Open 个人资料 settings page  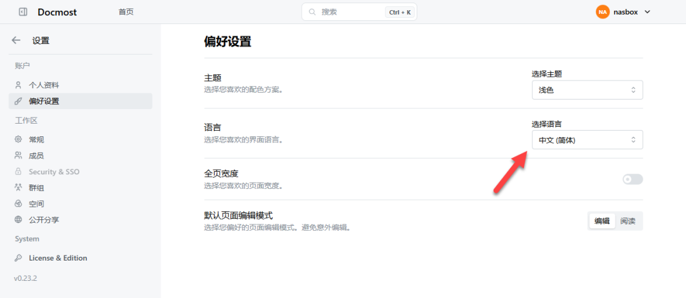(81, 85)
